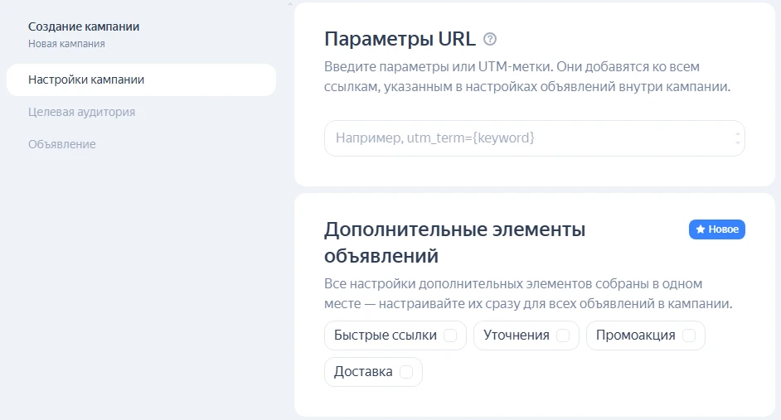The height and width of the screenshot is (420, 781).
Task: Go to Целевая аудитория step
Action: pos(81,112)
